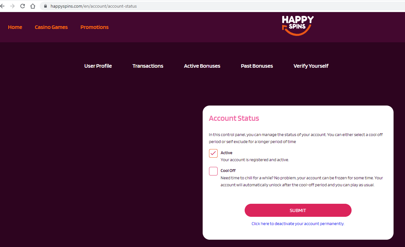Open the Home navigation link

click(15, 27)
